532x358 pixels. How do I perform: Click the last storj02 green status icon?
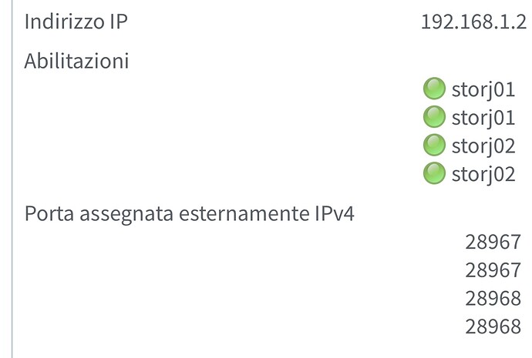click(435, 173)
